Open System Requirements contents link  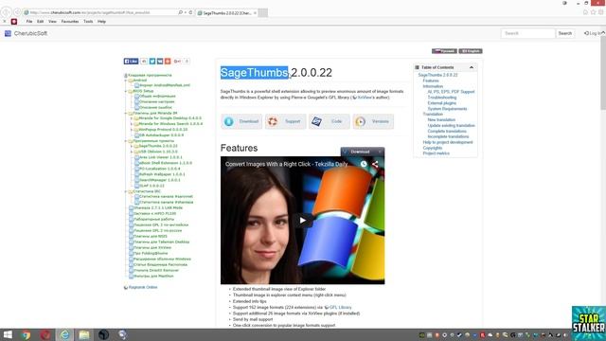447,109
